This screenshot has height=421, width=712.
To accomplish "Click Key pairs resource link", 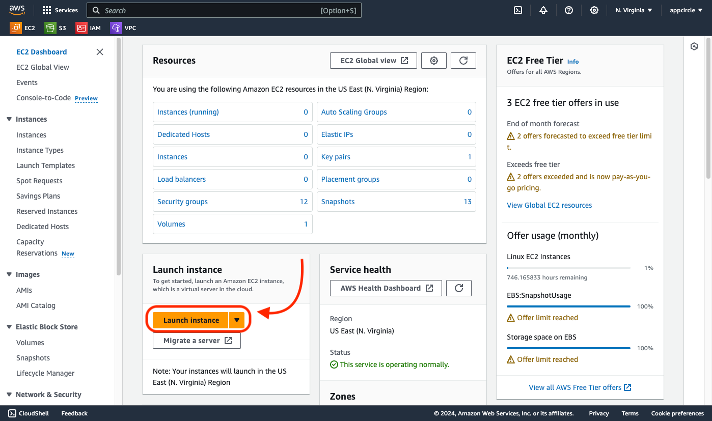I will point(336,157).
